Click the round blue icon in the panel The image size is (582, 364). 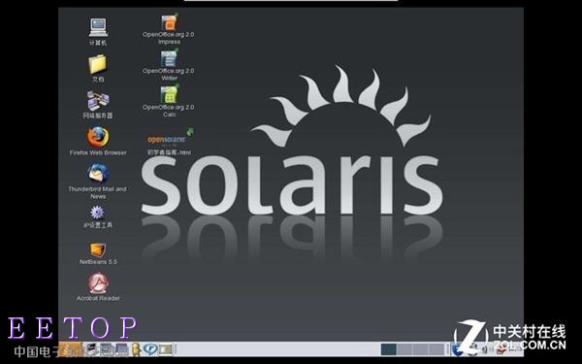[x=150, y=349]
